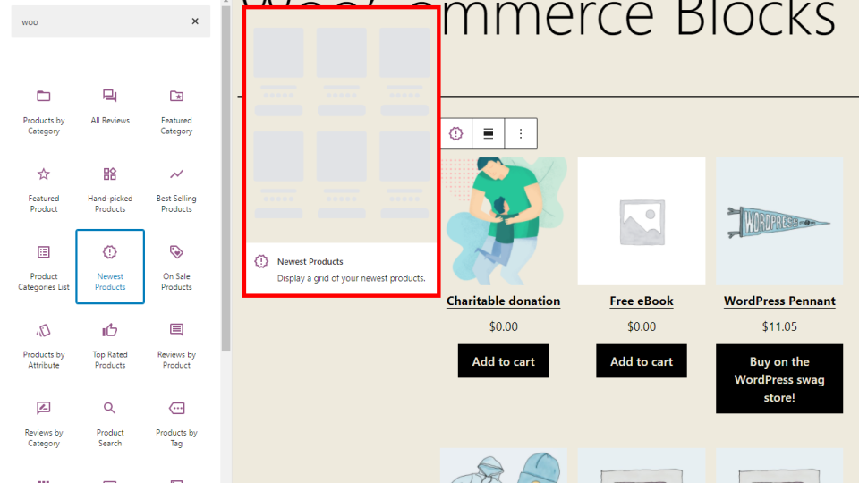859x483 pixels.
Task: Click the $11.05 price text
Action: tap(779, 327)
